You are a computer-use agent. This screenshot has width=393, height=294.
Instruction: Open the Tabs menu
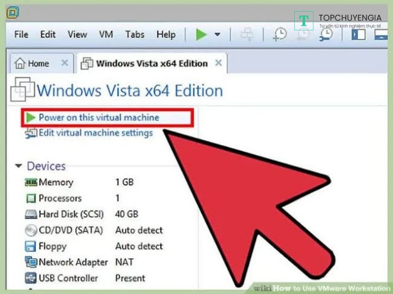pos(135,35)
